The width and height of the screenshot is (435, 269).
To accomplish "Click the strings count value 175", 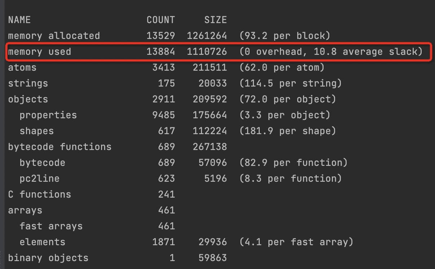I will click(x=166, y=83).
